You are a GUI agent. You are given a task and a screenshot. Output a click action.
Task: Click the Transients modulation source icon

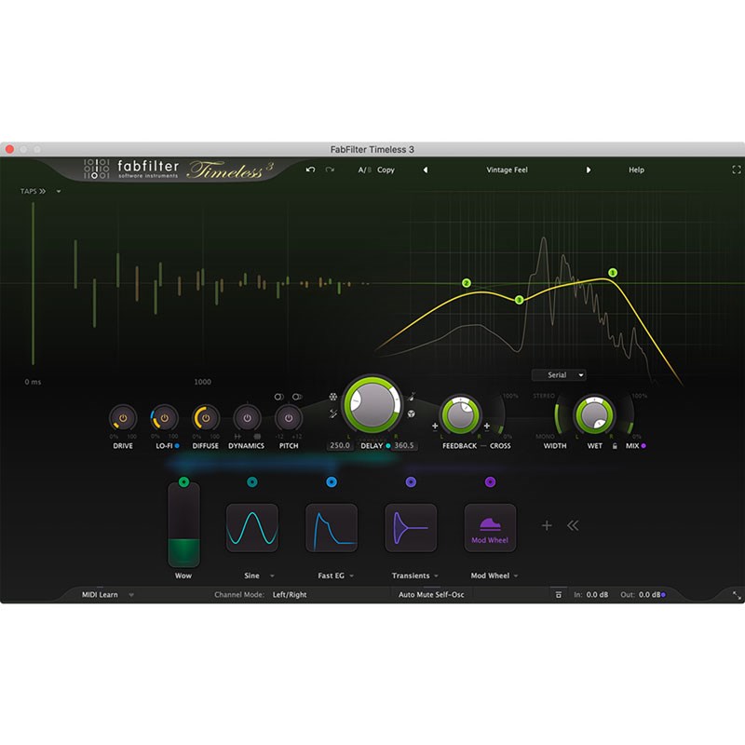pyautogui.click(x=411, y=528)
